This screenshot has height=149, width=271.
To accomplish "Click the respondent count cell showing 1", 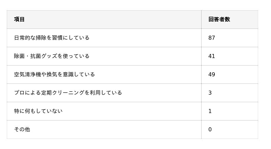I will (210, 111).
